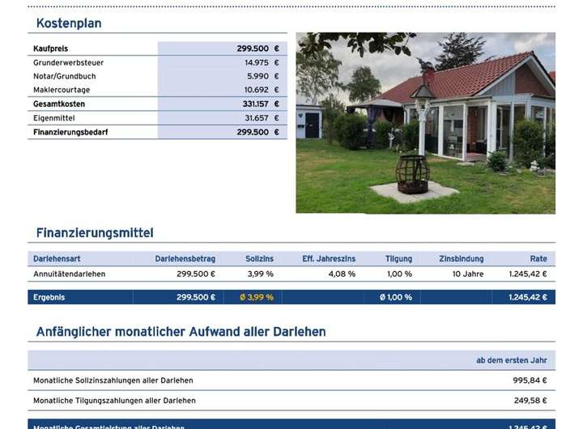This screenshot has width=583, height=429.
Task: Select Monatliche Tilgungszahlungen aller Darlehen label
Action: pos(114,401)
